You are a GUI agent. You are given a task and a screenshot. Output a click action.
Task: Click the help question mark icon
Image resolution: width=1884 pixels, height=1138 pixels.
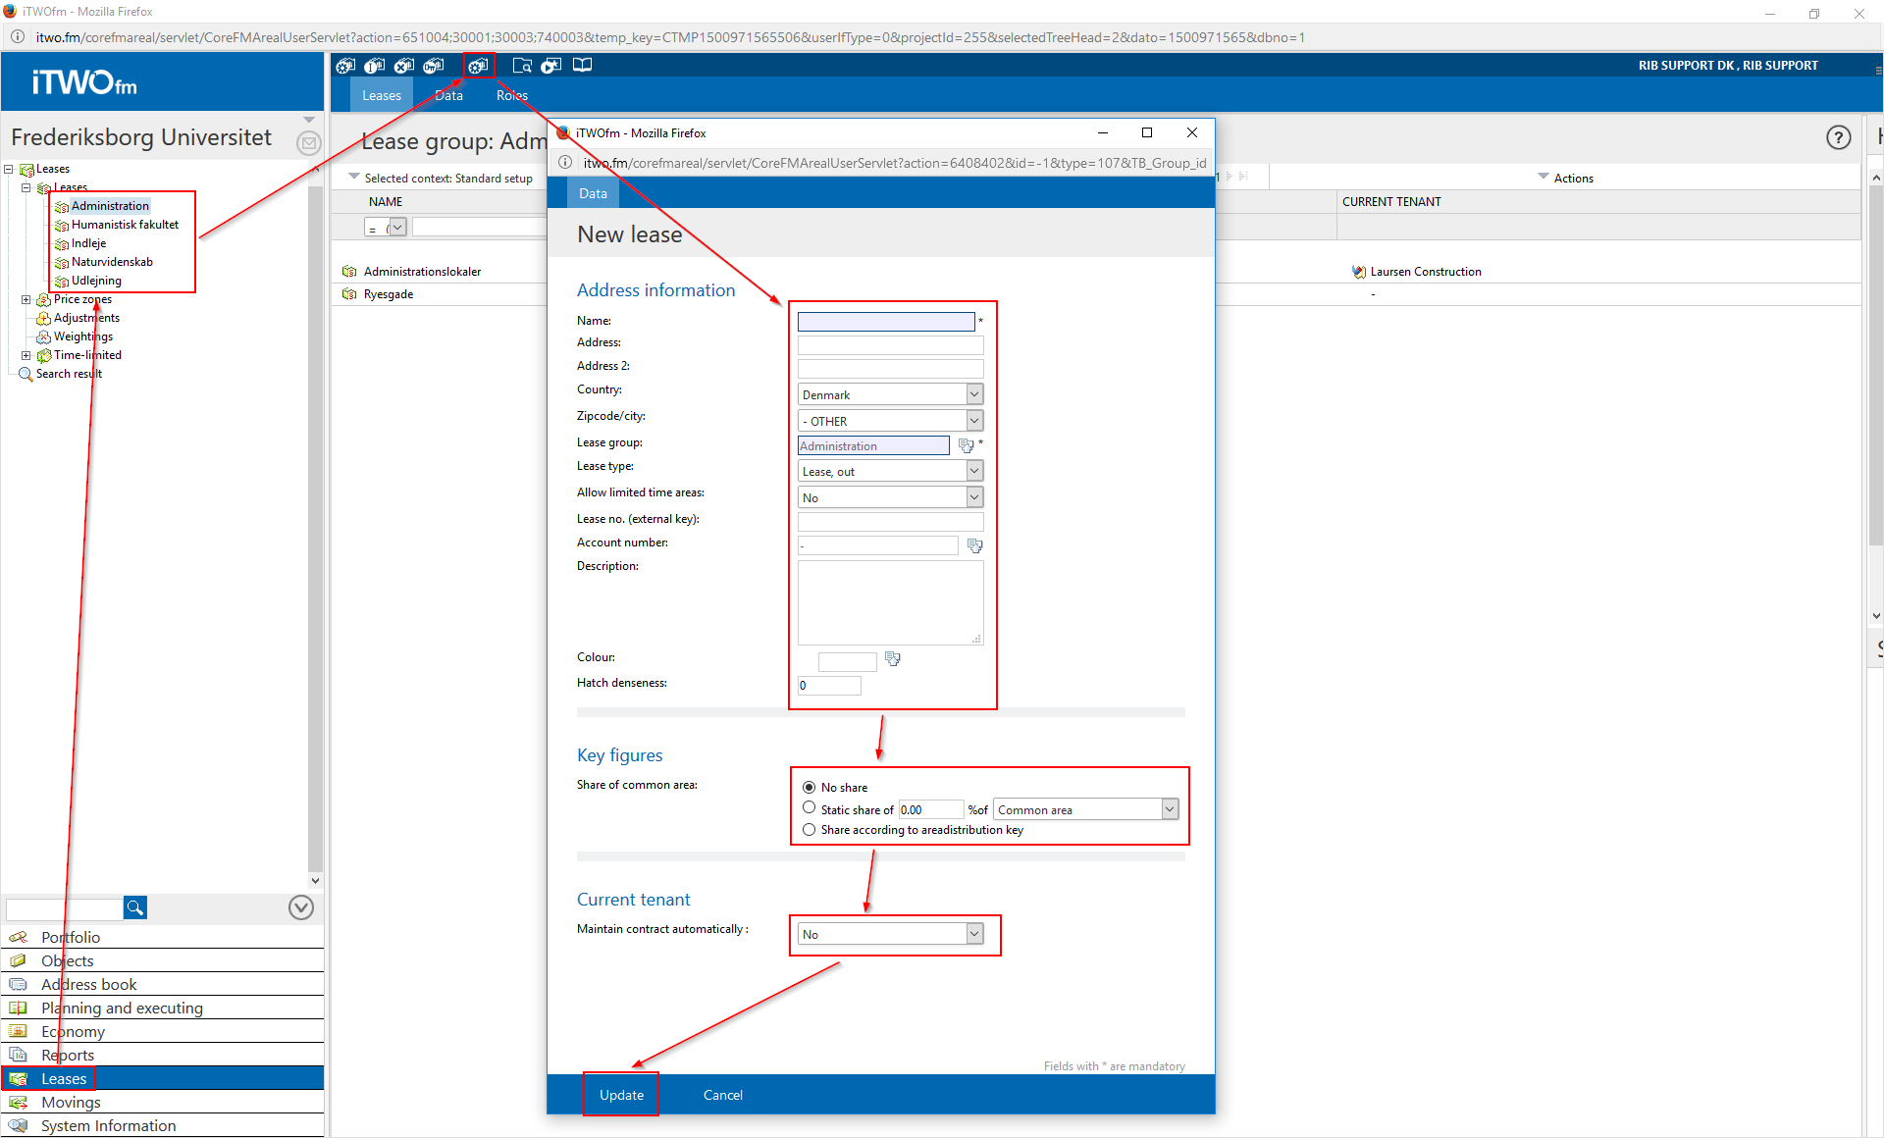1838,138
